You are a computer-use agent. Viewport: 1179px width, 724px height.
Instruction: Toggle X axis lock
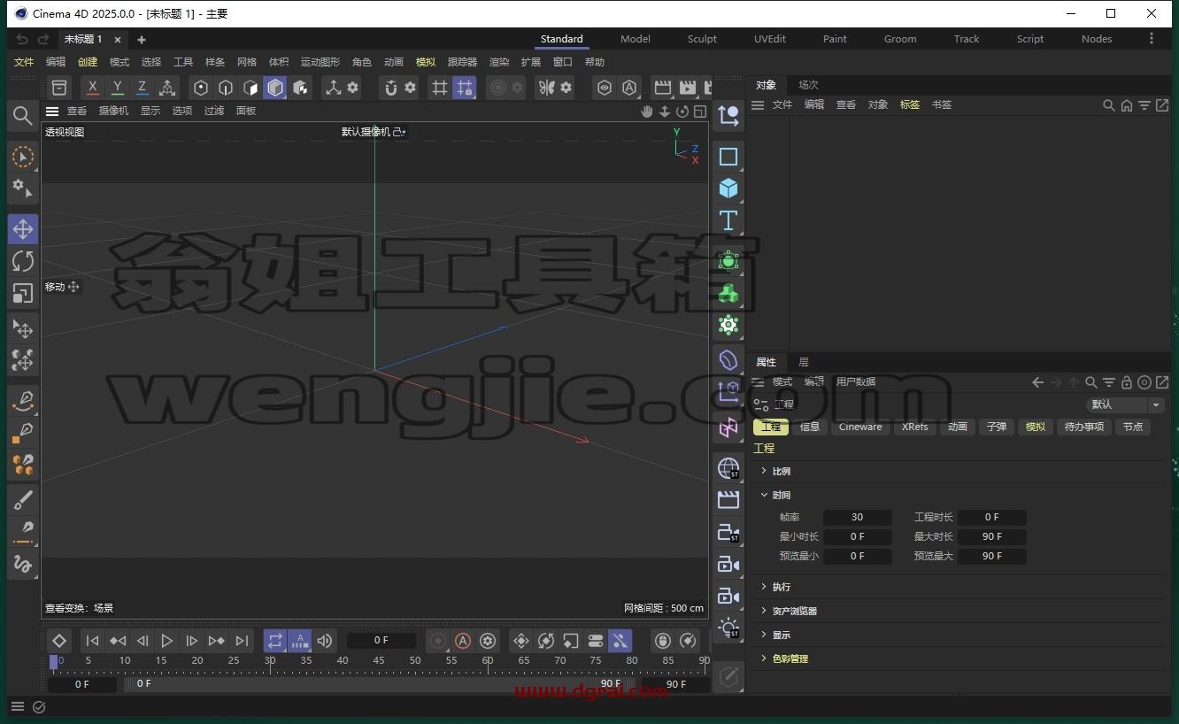point(93,88)
